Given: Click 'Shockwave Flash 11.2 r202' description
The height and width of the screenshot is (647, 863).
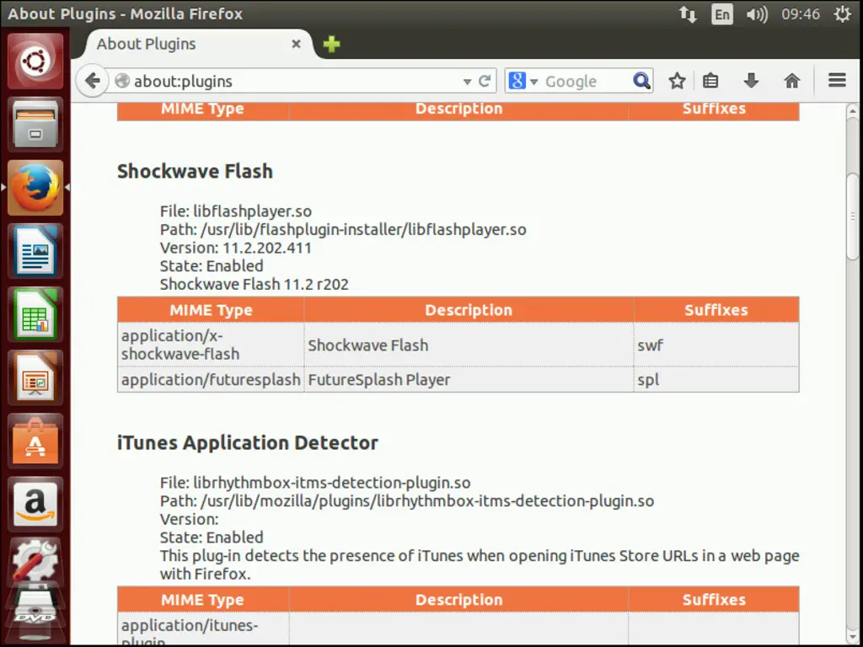Looking at the screenshot, I should (x=255, y=284).
